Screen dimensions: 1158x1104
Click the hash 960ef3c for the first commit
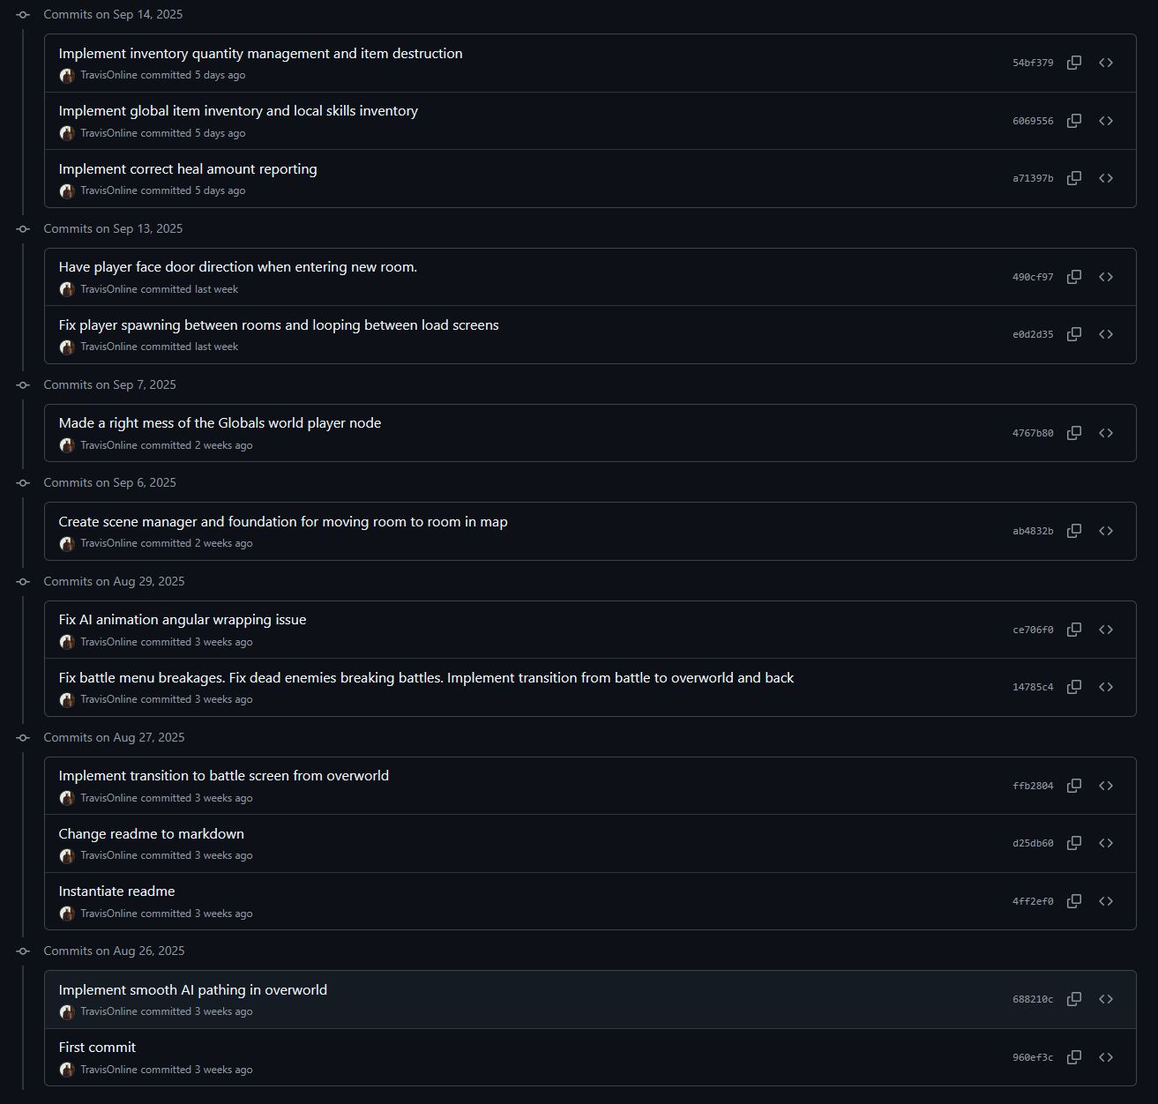1032,1056
